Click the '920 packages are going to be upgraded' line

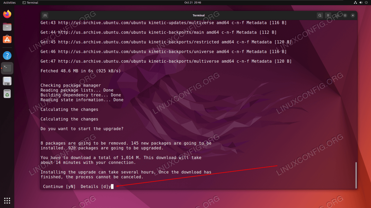[x=102, y=148]
